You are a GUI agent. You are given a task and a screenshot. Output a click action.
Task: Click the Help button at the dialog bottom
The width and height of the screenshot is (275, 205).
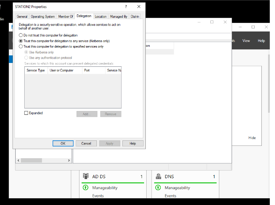tap(133, 143)
